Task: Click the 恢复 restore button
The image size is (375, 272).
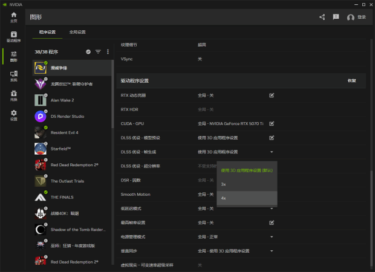Action: pos(352,81)
